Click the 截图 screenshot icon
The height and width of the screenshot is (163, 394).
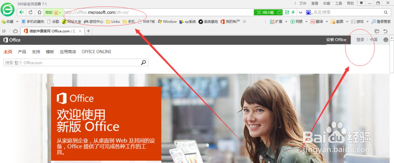(x=333, y=22)
